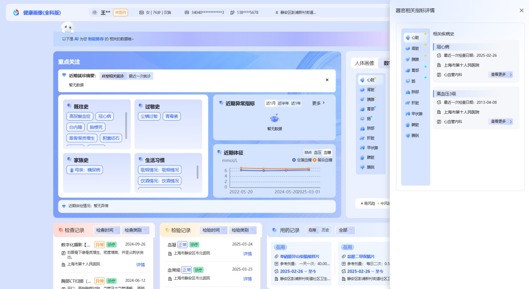This screenshot has width=529, height=289.
Task: Select 肝脏 icon in the organ detail panel
Action: coord(408,103)
